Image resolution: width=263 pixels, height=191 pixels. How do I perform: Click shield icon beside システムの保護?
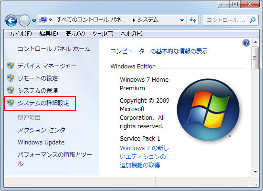tap(11, 90)
